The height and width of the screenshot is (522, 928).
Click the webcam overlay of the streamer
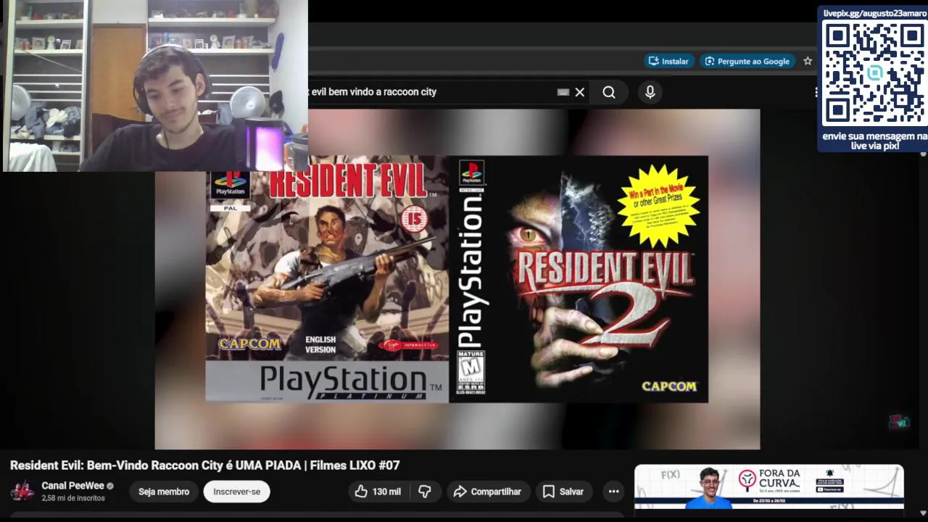point(155,86)
